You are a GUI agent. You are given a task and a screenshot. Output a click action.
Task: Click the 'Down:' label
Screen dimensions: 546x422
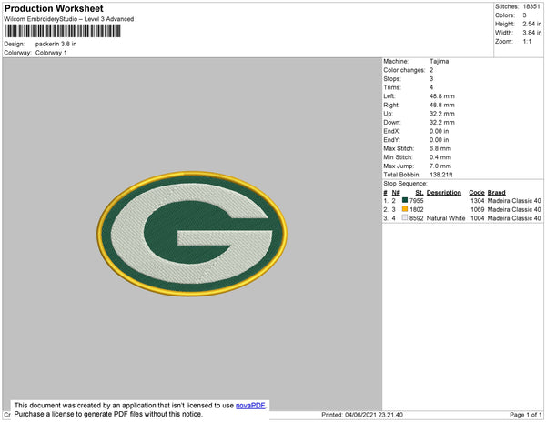click(392, 123)
